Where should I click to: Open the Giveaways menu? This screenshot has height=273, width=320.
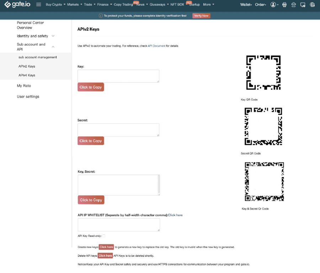(159, 5)
